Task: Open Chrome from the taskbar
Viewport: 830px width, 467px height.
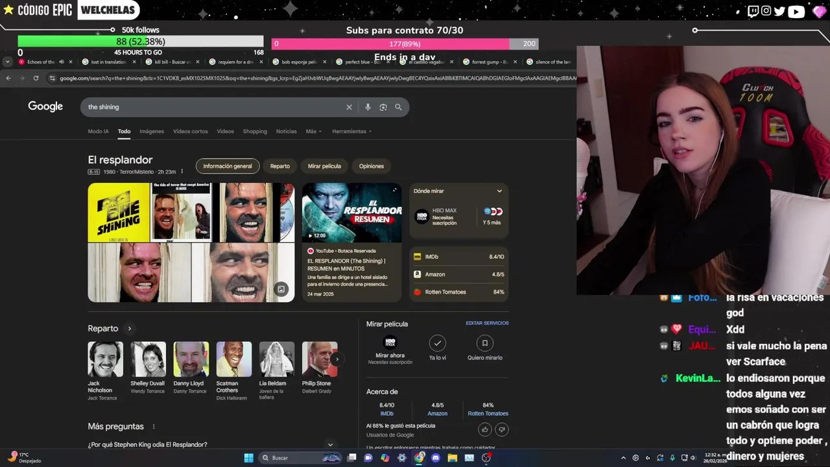Action: [x=419, y=458]
